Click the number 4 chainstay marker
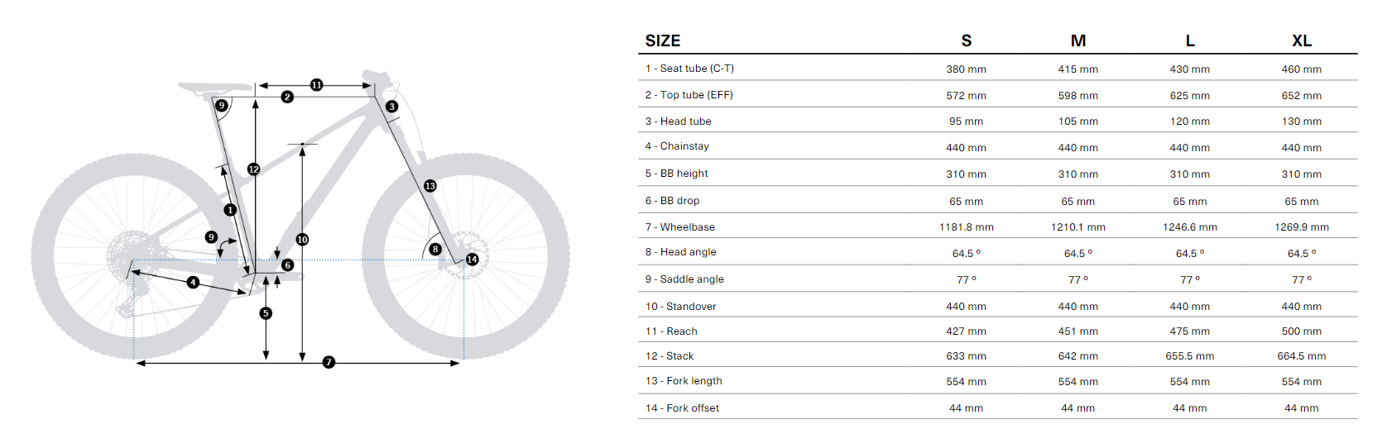Image resolution: width=1387 pixels, height=448 pixels. tap(193, 282)
